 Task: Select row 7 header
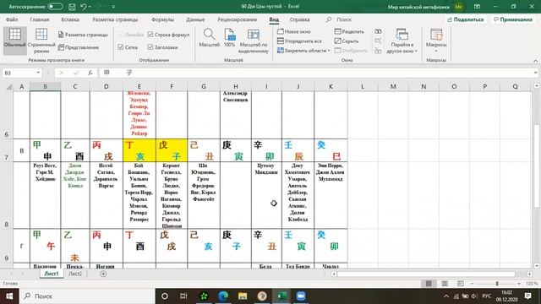point(7,150)
